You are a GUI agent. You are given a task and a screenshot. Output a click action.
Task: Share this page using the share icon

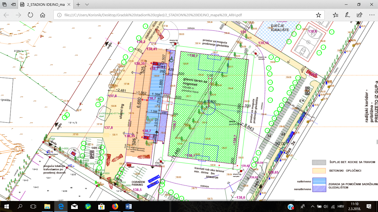point(359,15)
